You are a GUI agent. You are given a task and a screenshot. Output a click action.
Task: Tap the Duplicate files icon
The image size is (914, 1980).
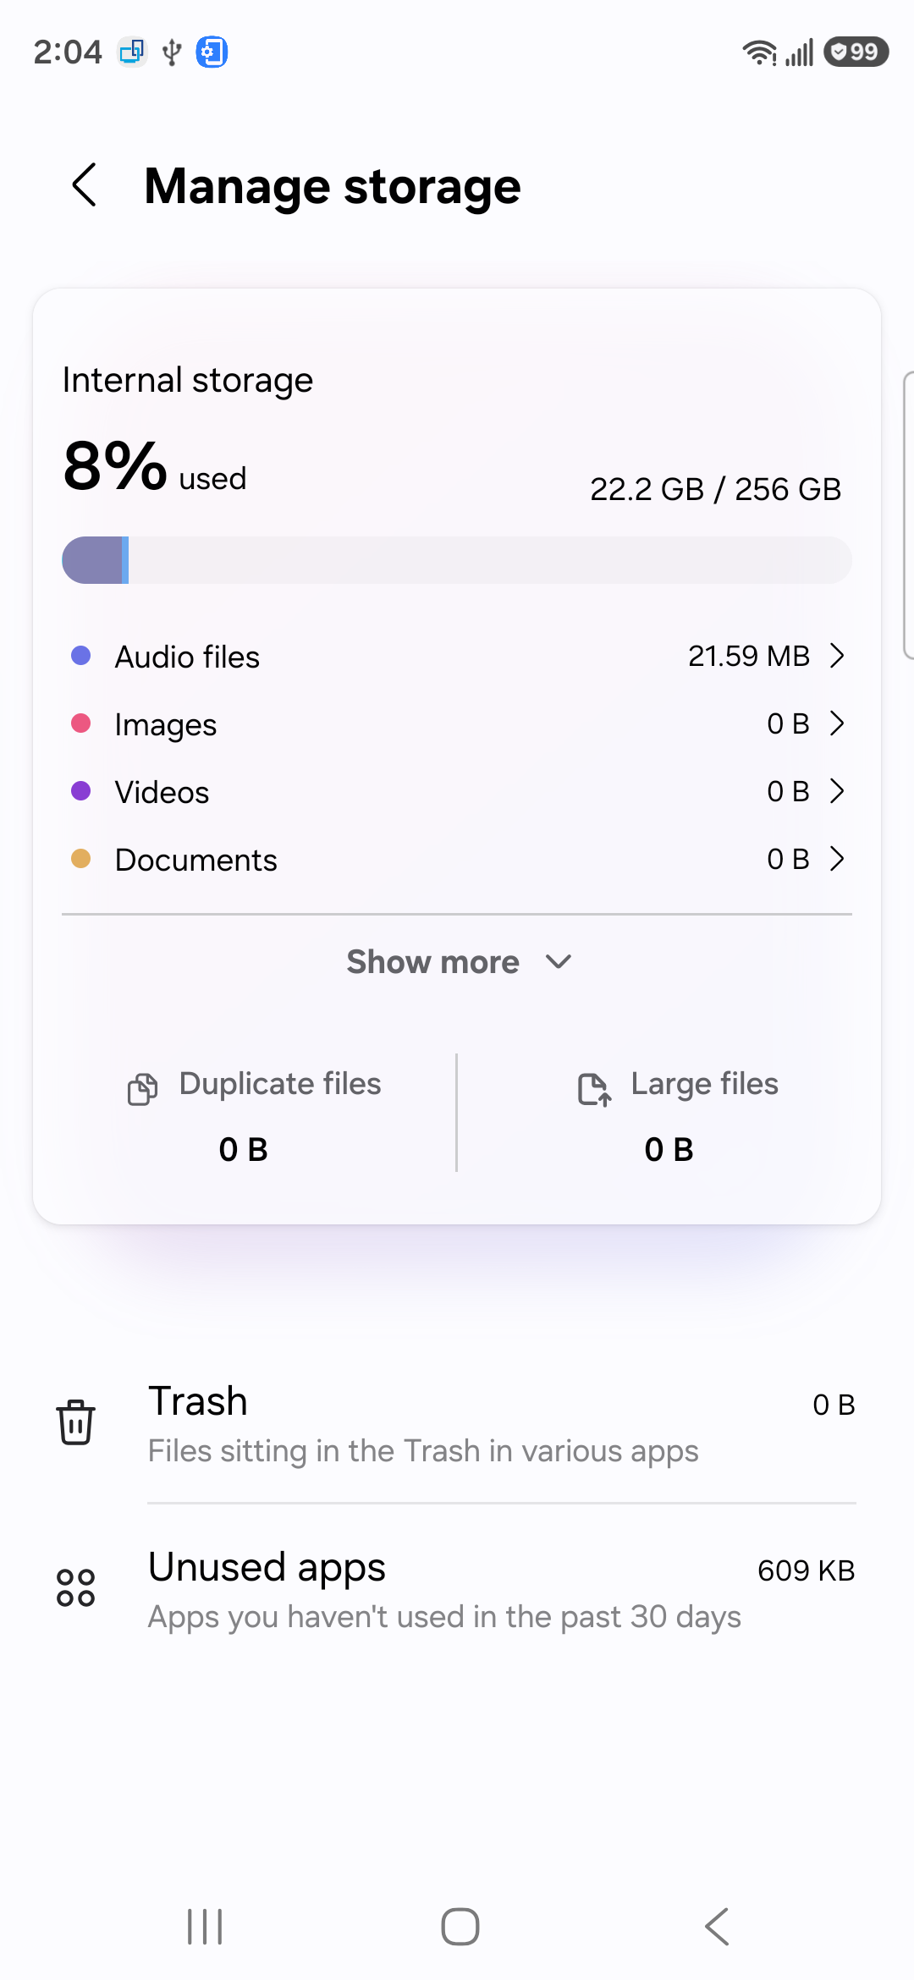pos(142,1088)
